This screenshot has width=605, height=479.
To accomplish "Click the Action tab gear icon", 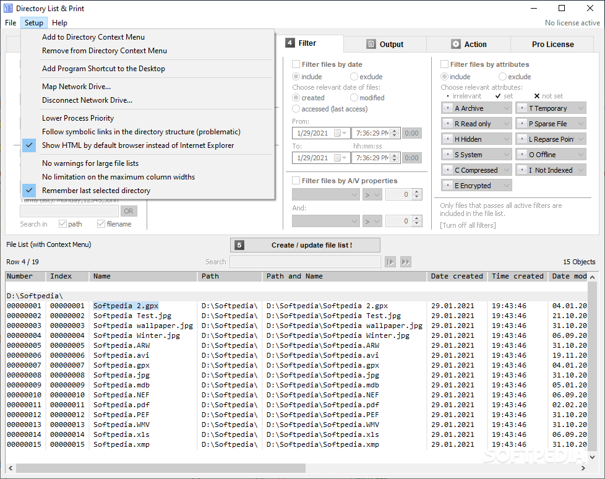I will click(456, 44).
